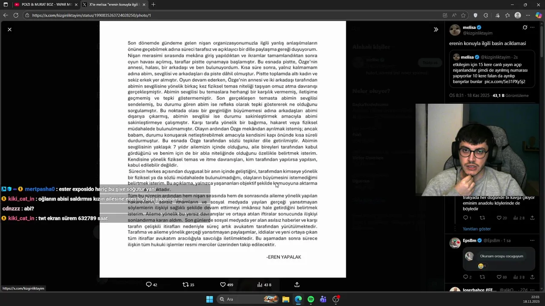545x306 pixels.
Task: View analytics icon showing 43 B
Action: point(264,285)
